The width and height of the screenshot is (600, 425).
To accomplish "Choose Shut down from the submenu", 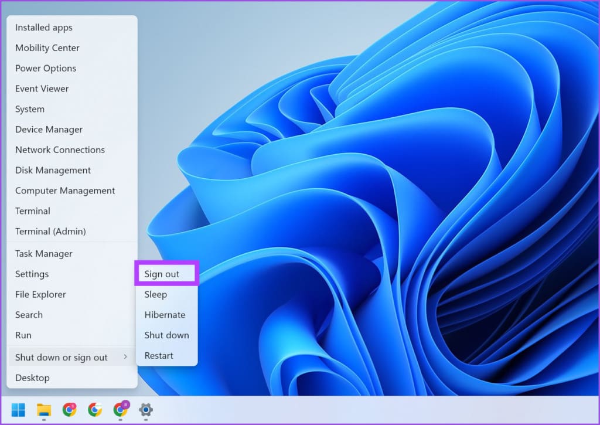I will coord(167,335).
